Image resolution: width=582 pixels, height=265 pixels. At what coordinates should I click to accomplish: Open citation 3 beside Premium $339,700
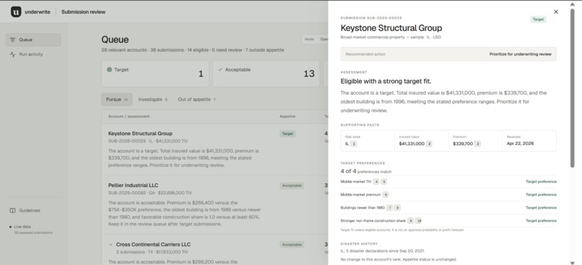click(x=477, y=144)
